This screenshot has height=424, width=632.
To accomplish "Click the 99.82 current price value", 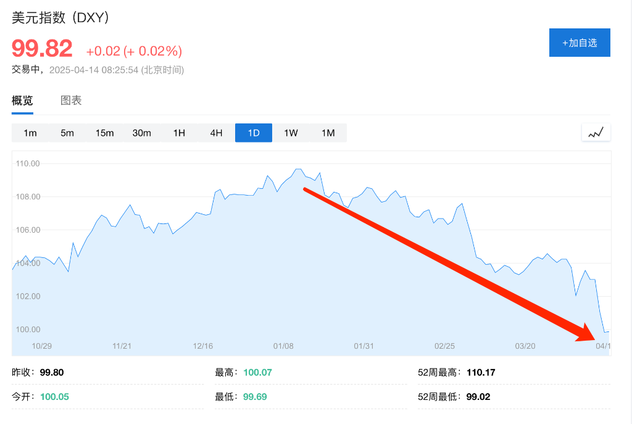I will pyautogui.click(x=42, y=48).
